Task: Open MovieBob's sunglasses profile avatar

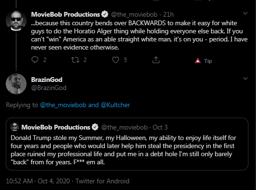Action: click(16, 21)
